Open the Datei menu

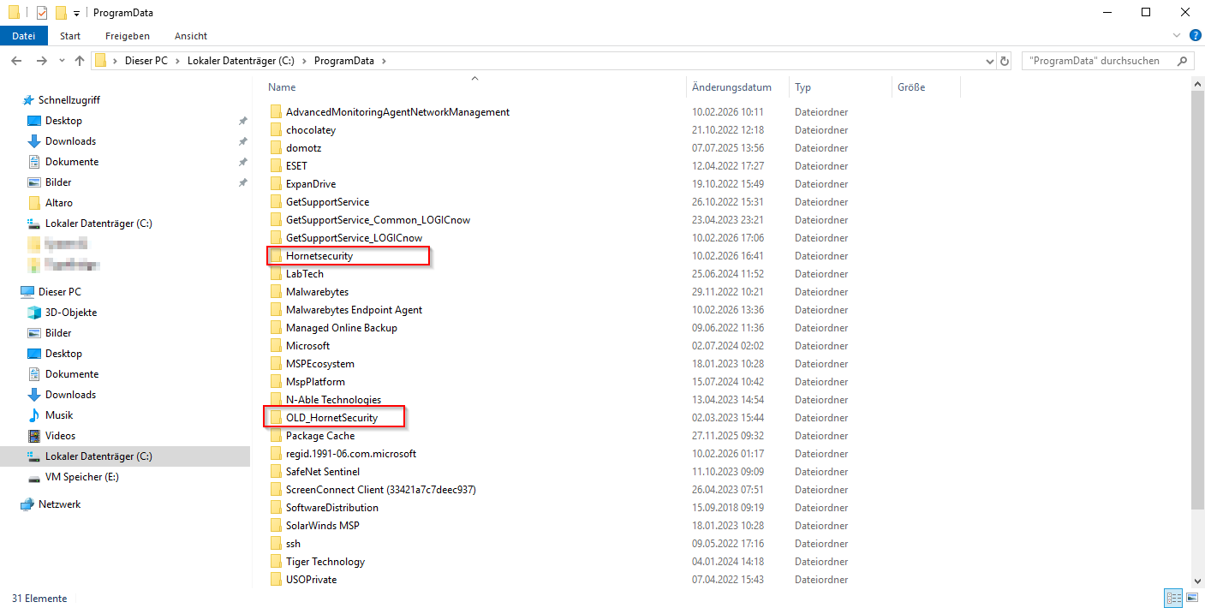click(x=24, y=36)
